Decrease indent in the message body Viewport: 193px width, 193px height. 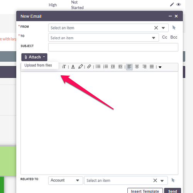(x=120, y=67)
